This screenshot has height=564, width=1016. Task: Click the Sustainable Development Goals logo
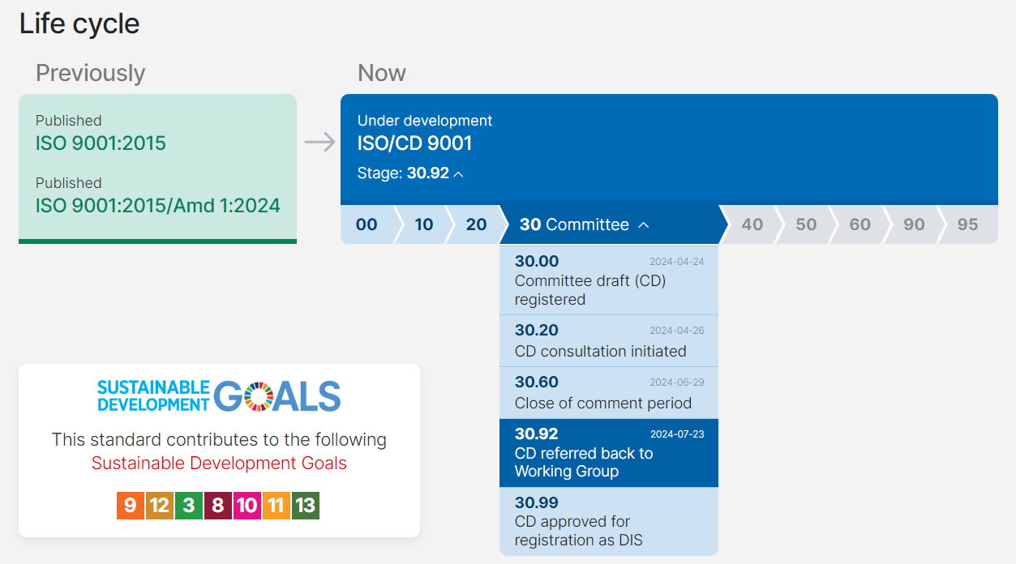pos(219,396)
